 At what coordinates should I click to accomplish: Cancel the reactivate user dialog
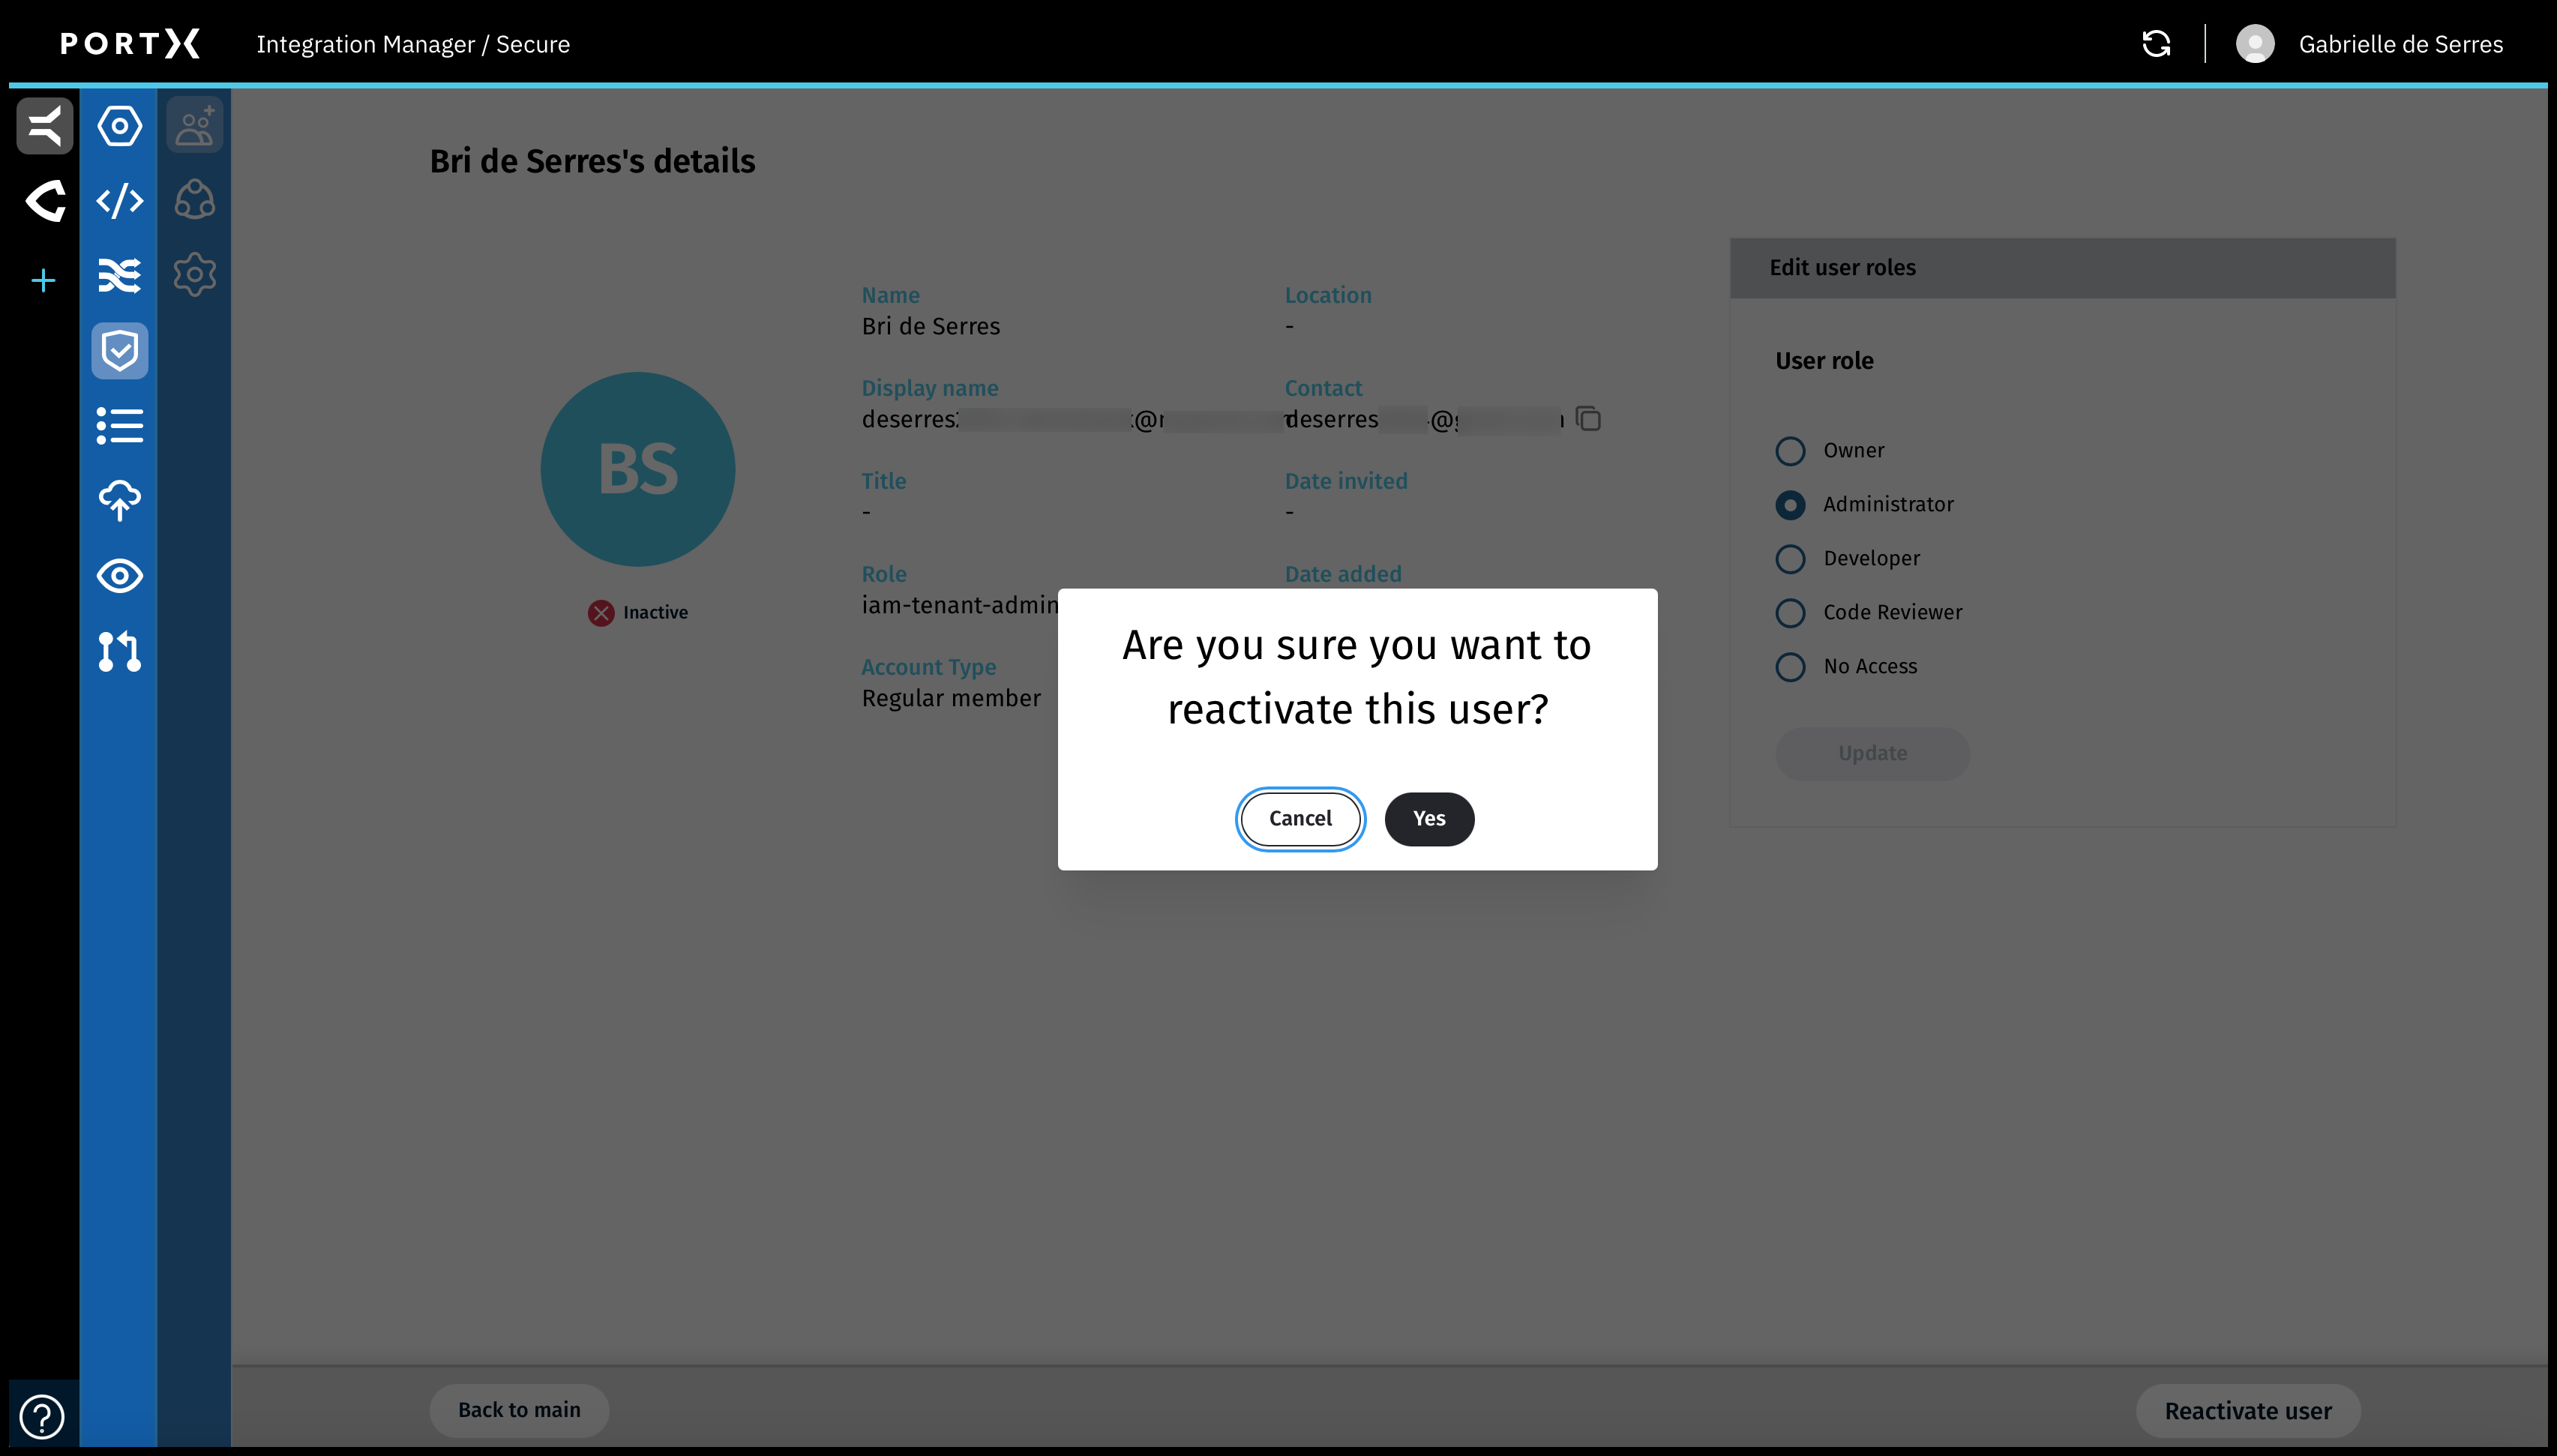point(1300,819)
